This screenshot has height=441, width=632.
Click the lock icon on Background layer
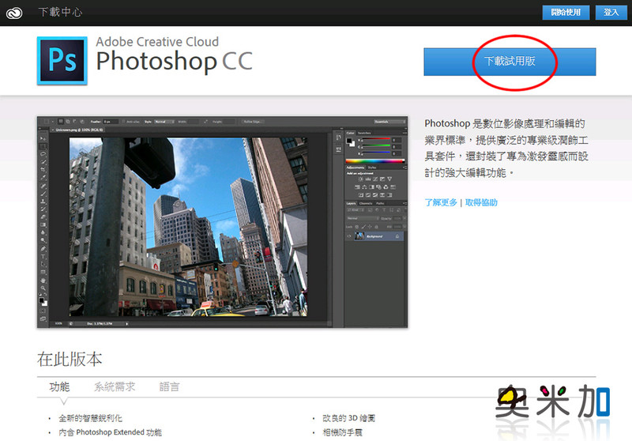(x=397, y=236)
